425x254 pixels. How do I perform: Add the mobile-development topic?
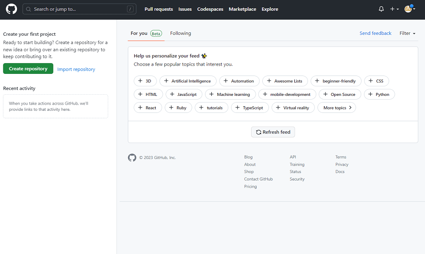point(287,94)
